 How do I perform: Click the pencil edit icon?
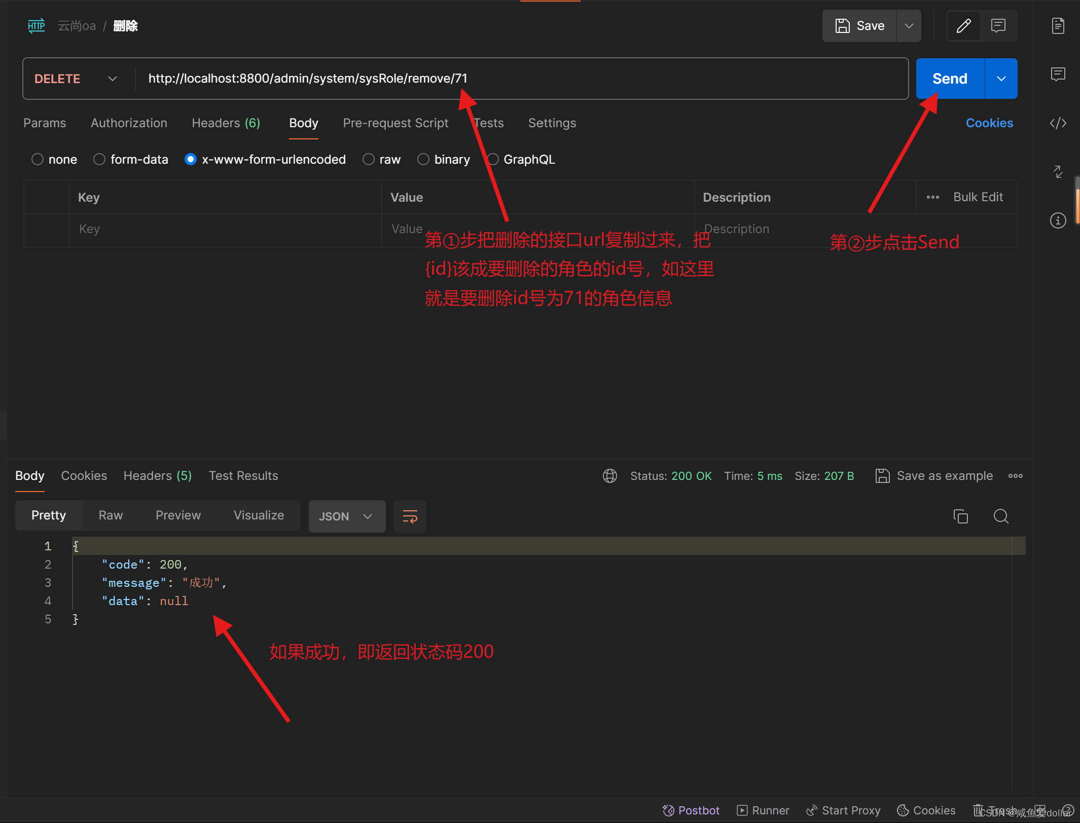click(x=963, y=26)
